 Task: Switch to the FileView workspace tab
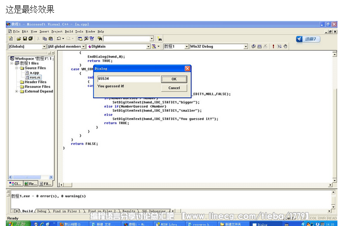tap(45, 183)
